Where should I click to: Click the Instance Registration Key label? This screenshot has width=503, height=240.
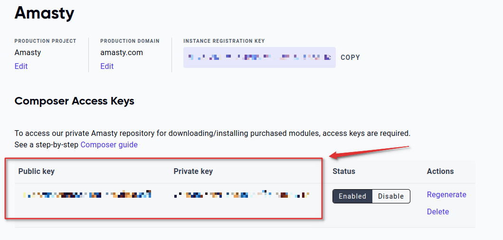224,41
